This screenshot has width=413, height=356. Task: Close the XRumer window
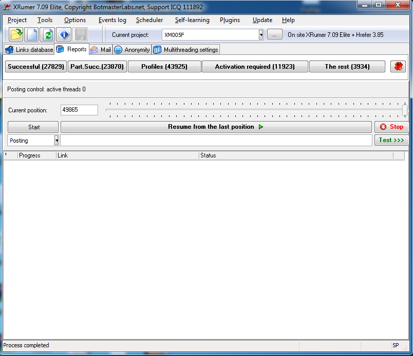[x=398, y=5]
